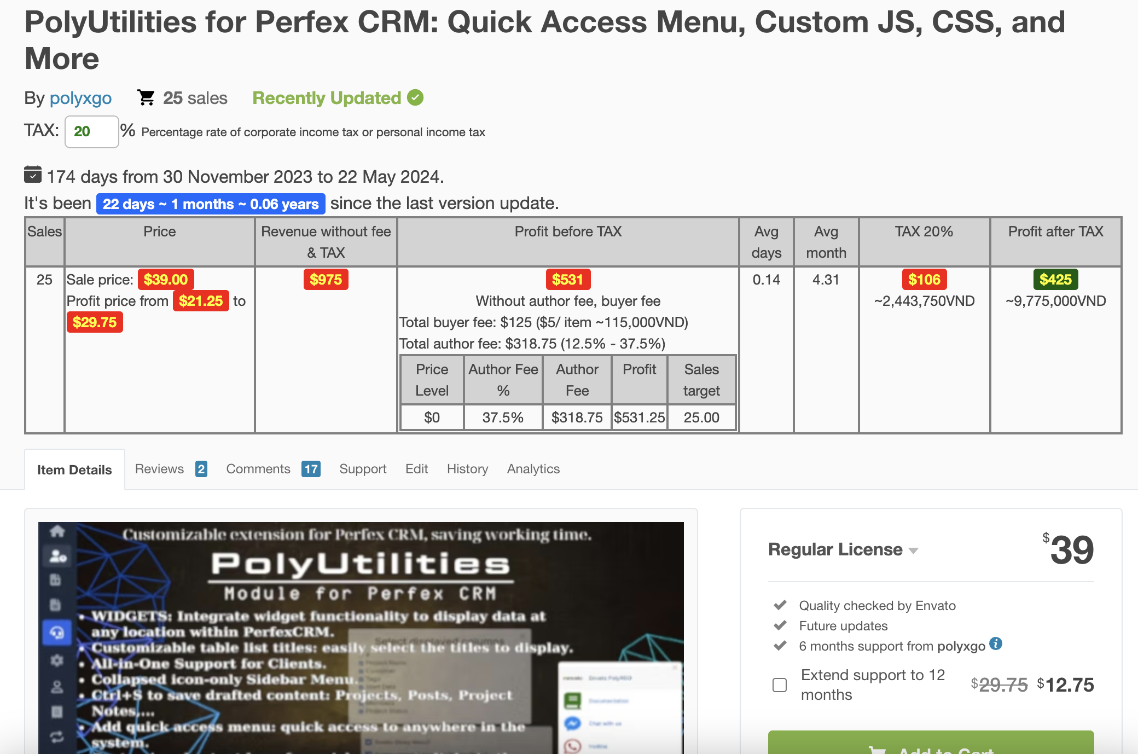This screenshot has height=754, width=1138.
Task: Click the blue Comments count badge 17
Action: (311, 469)
